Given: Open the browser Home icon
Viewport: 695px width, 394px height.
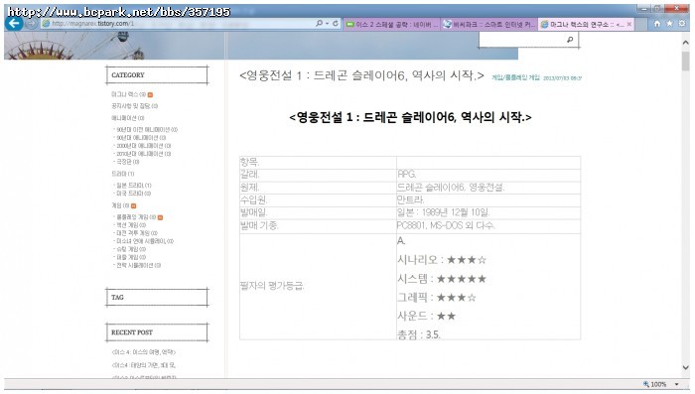Looking at the screenshot, I should [x=657, y=24].
